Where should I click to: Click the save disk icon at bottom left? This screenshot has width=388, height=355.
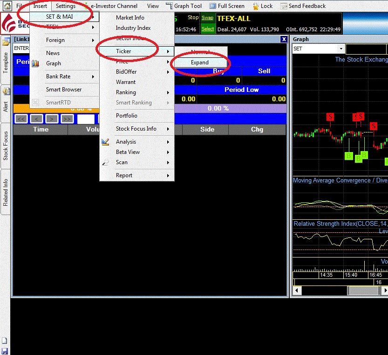(x=5, y=351)
